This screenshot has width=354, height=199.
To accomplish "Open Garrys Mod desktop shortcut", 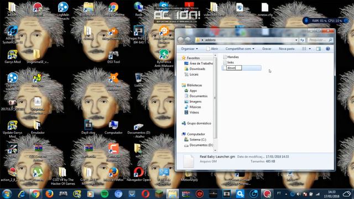I will click(x=12, y=56).
